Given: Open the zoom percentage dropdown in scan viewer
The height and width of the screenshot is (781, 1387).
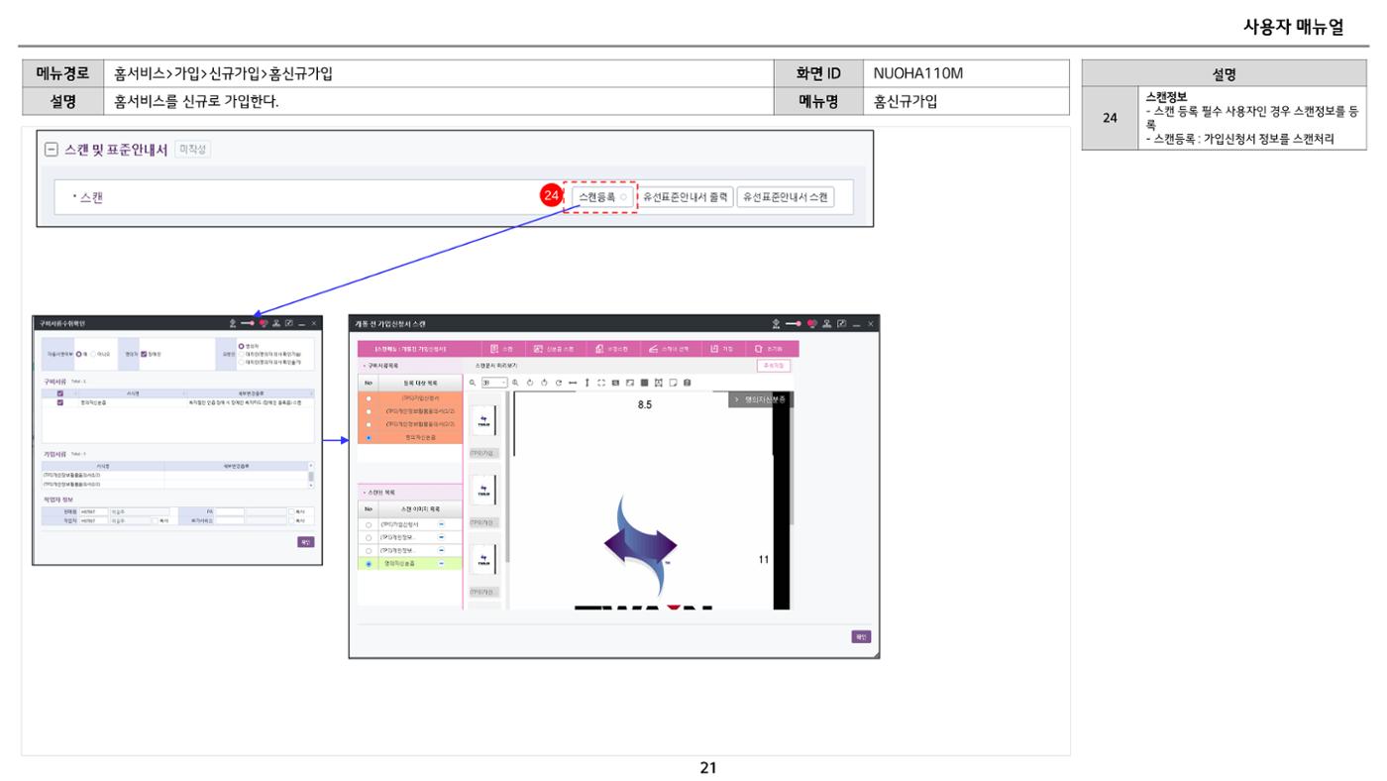Looking at the screenshot, I should click(494, 383).
